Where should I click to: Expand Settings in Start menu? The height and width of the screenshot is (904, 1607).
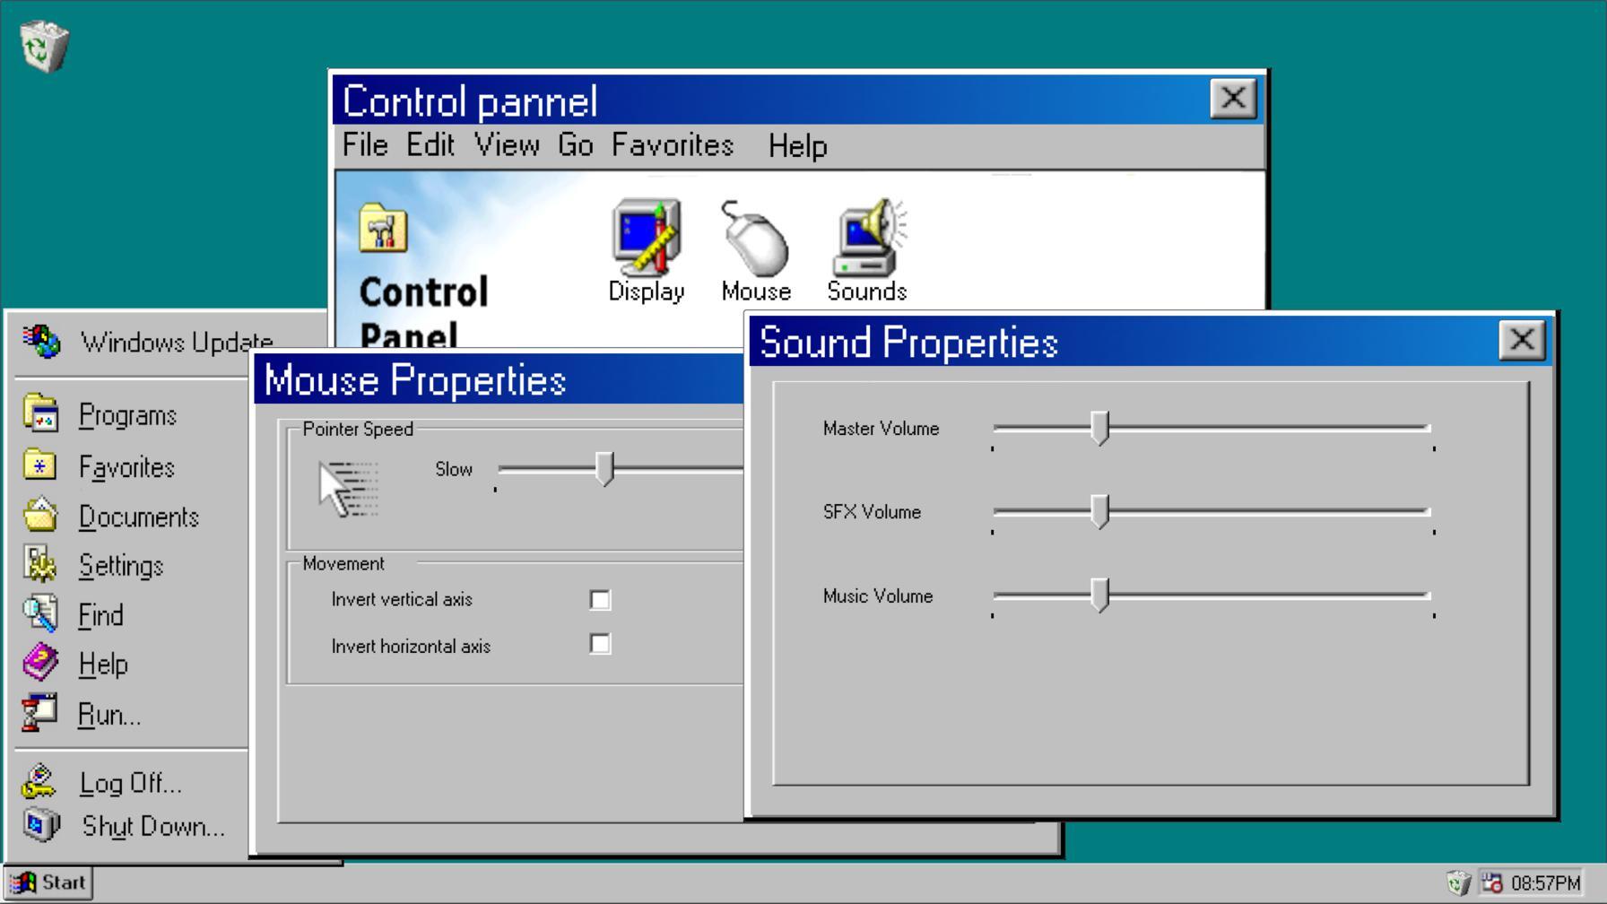tap(121, 566)
